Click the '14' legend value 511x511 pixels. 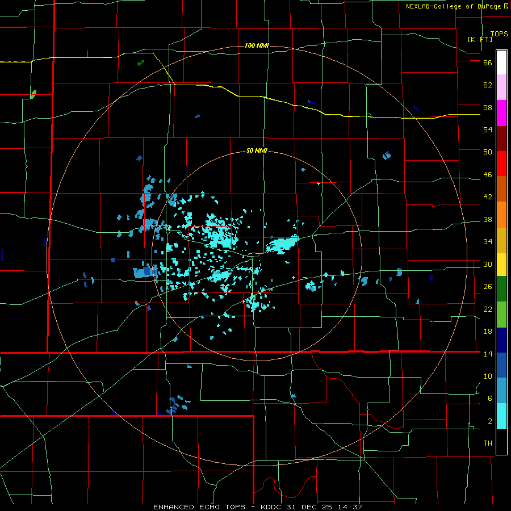[x=488, y=354]
